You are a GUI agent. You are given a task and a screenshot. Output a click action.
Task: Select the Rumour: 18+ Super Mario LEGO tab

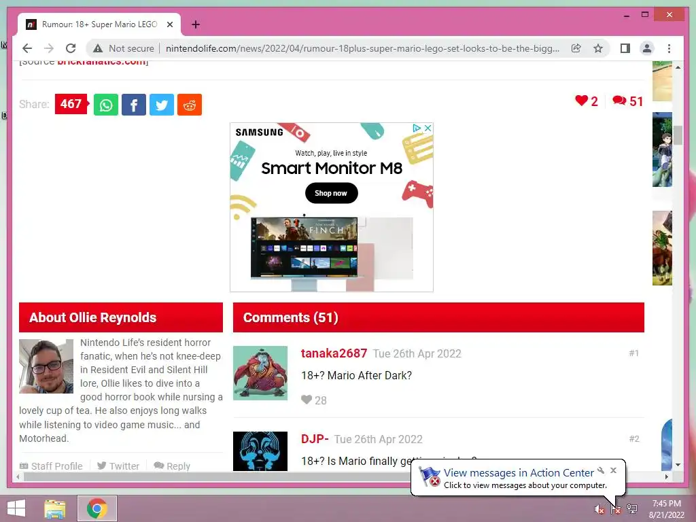pyautogui.click(x=99, y=24)
